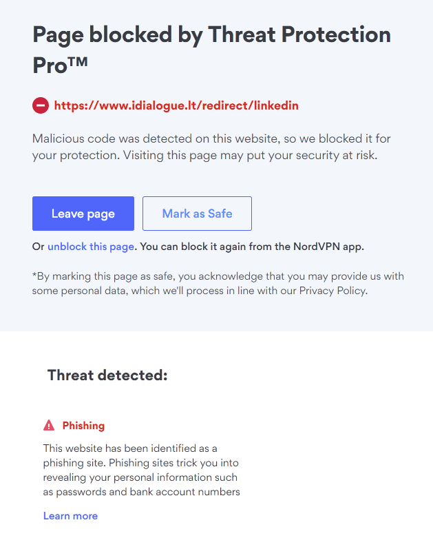The image size is (433, 549).
Task: Follow the 'unblock this page' link
Action: [91, 247]
